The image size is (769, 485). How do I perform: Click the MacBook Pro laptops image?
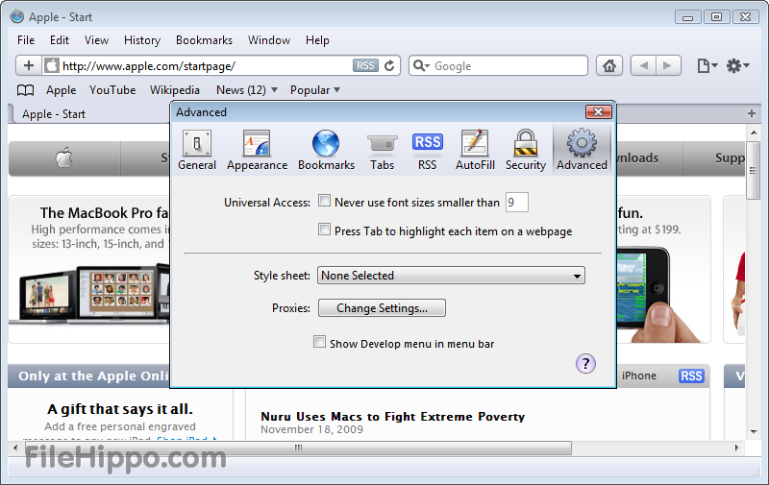pyautogui.click(x=89, y=294)
